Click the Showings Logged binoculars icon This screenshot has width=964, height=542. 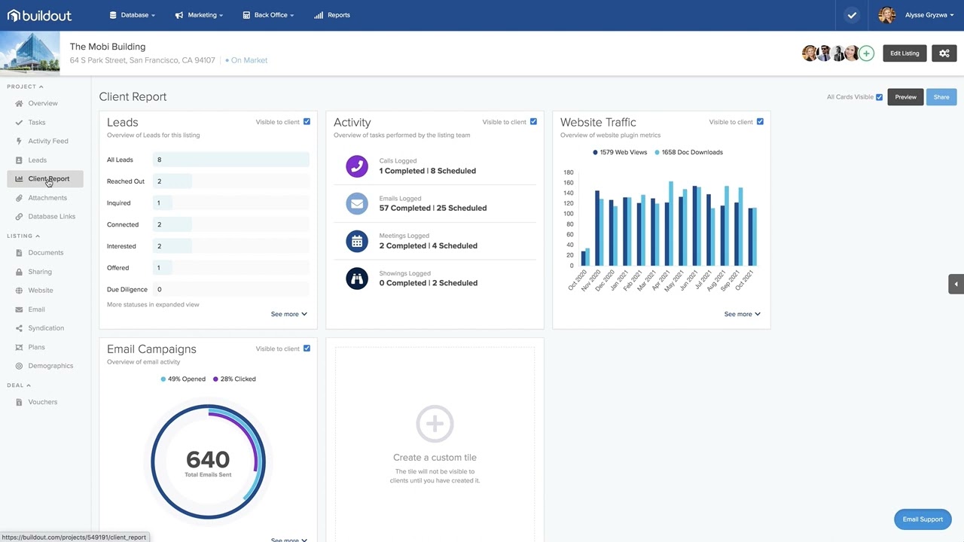357,279
